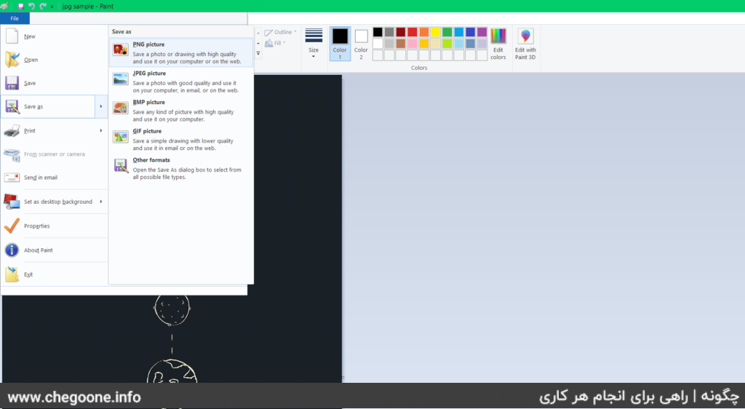Screen dimensions: 745x409
Task: Pick the yellow color swatch
Action: click(x=436, y=32)
